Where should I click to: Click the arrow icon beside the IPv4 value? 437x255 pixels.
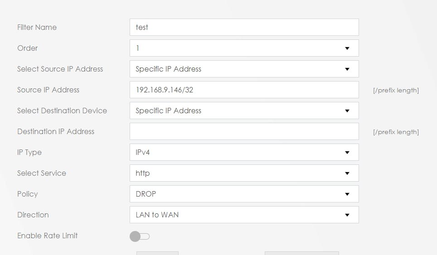coord(347,153)
